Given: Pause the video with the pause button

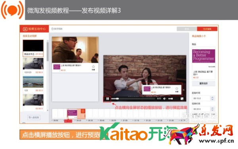Looking at the screenshot, I should 107,99.
